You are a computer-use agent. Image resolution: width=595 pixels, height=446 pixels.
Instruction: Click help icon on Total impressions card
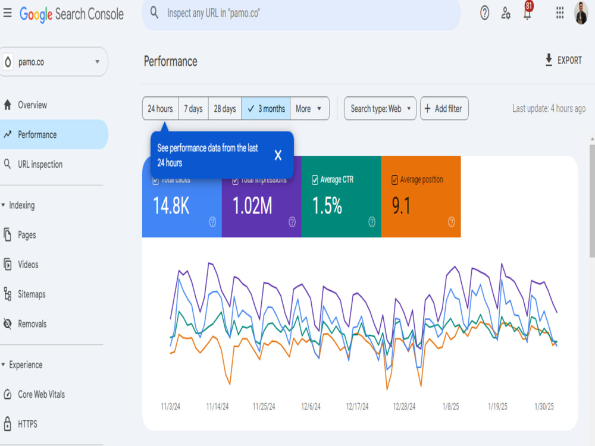(x=292, y=222)
